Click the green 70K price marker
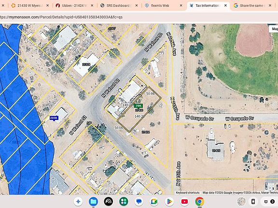 click(x=139, y=106)
